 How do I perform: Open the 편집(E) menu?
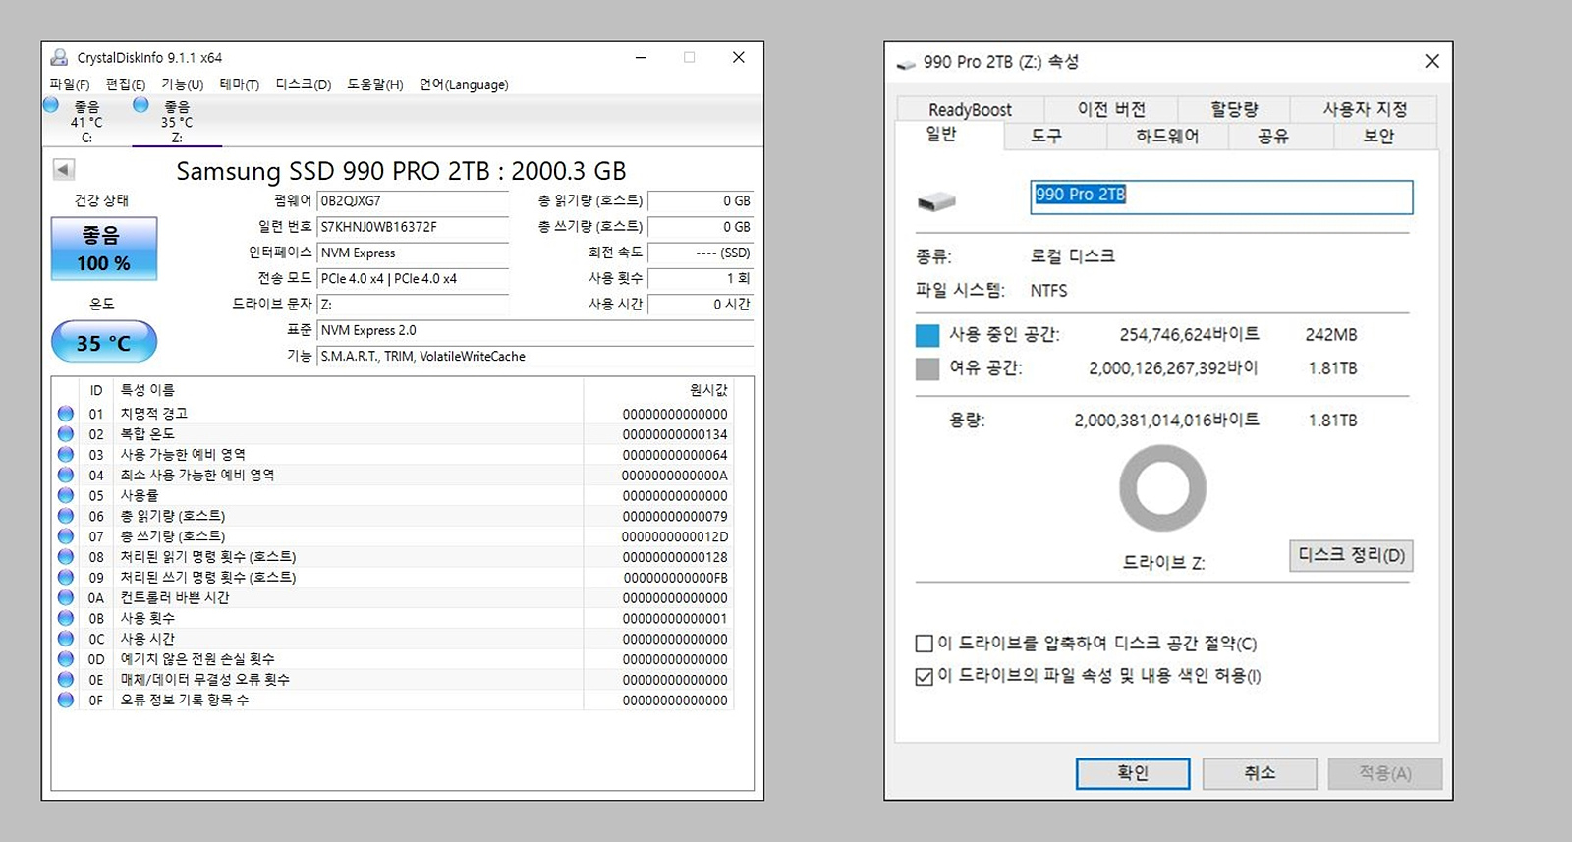click(126, 84)
